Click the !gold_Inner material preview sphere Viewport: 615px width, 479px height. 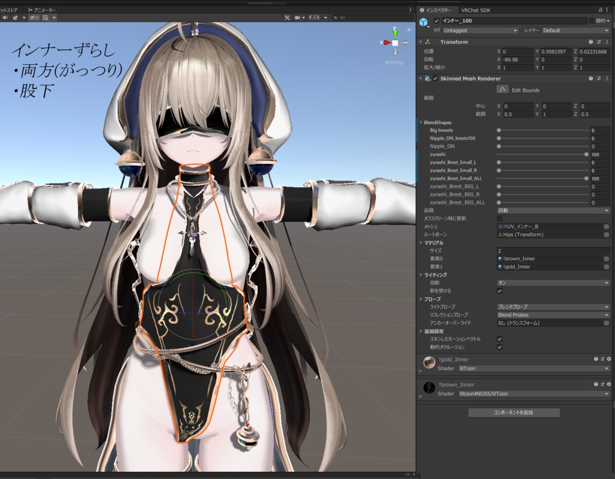[429, 363]
